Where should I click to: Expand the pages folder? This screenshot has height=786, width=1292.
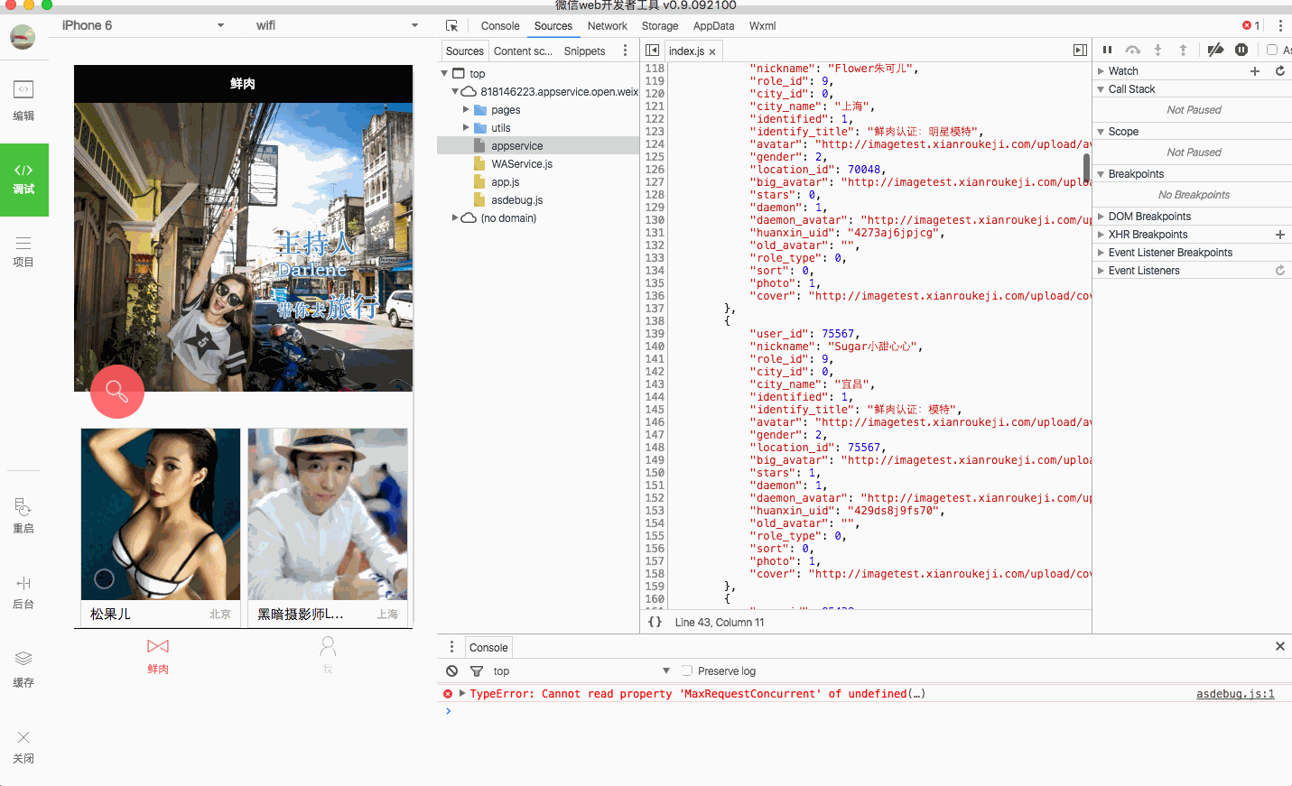coord(466,110)
